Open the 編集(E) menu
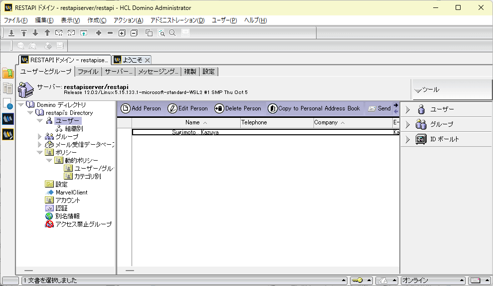Screen dimensions: 493x286 point(44,20)
